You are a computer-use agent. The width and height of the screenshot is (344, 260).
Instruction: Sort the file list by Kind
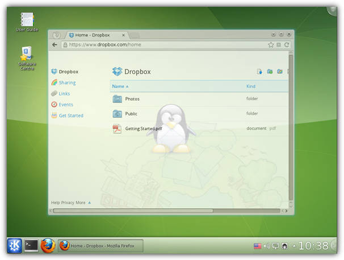[251, 86]
